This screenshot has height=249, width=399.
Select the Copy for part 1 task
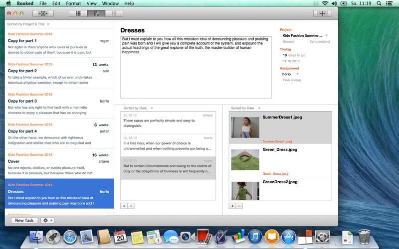click(59, 43)
